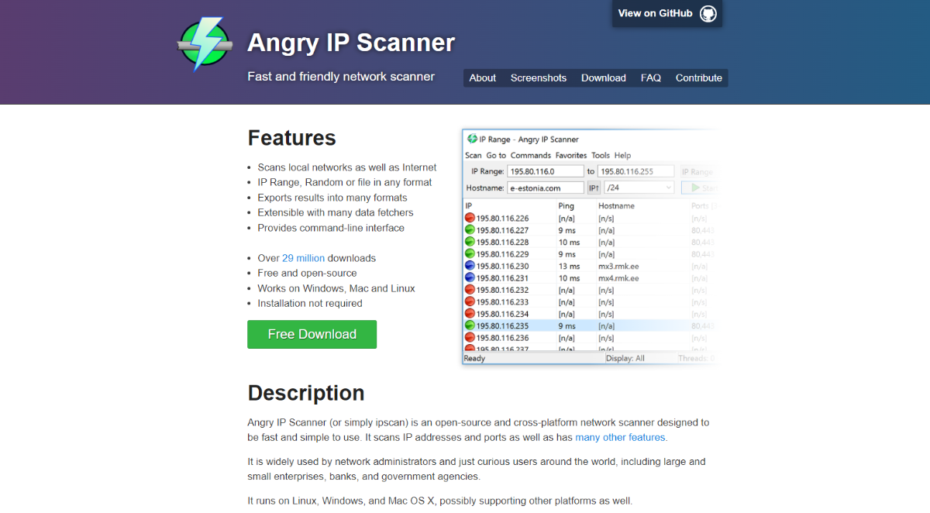Follow the many other features link
The height and width of the screenshot is (513, 930).
click(620, 437)
